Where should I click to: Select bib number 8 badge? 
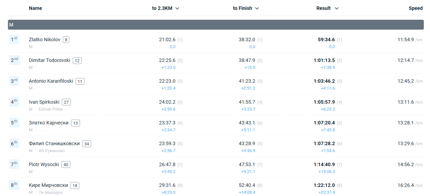point(66,40)
